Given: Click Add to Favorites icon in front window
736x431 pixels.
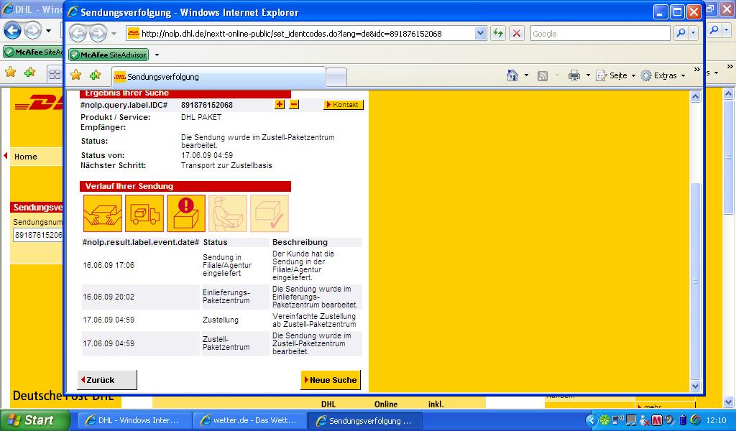Looking at the screenshot, I should click(96, 75).
